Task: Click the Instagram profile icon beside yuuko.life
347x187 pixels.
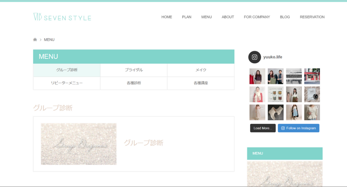Action: point(254,57)
